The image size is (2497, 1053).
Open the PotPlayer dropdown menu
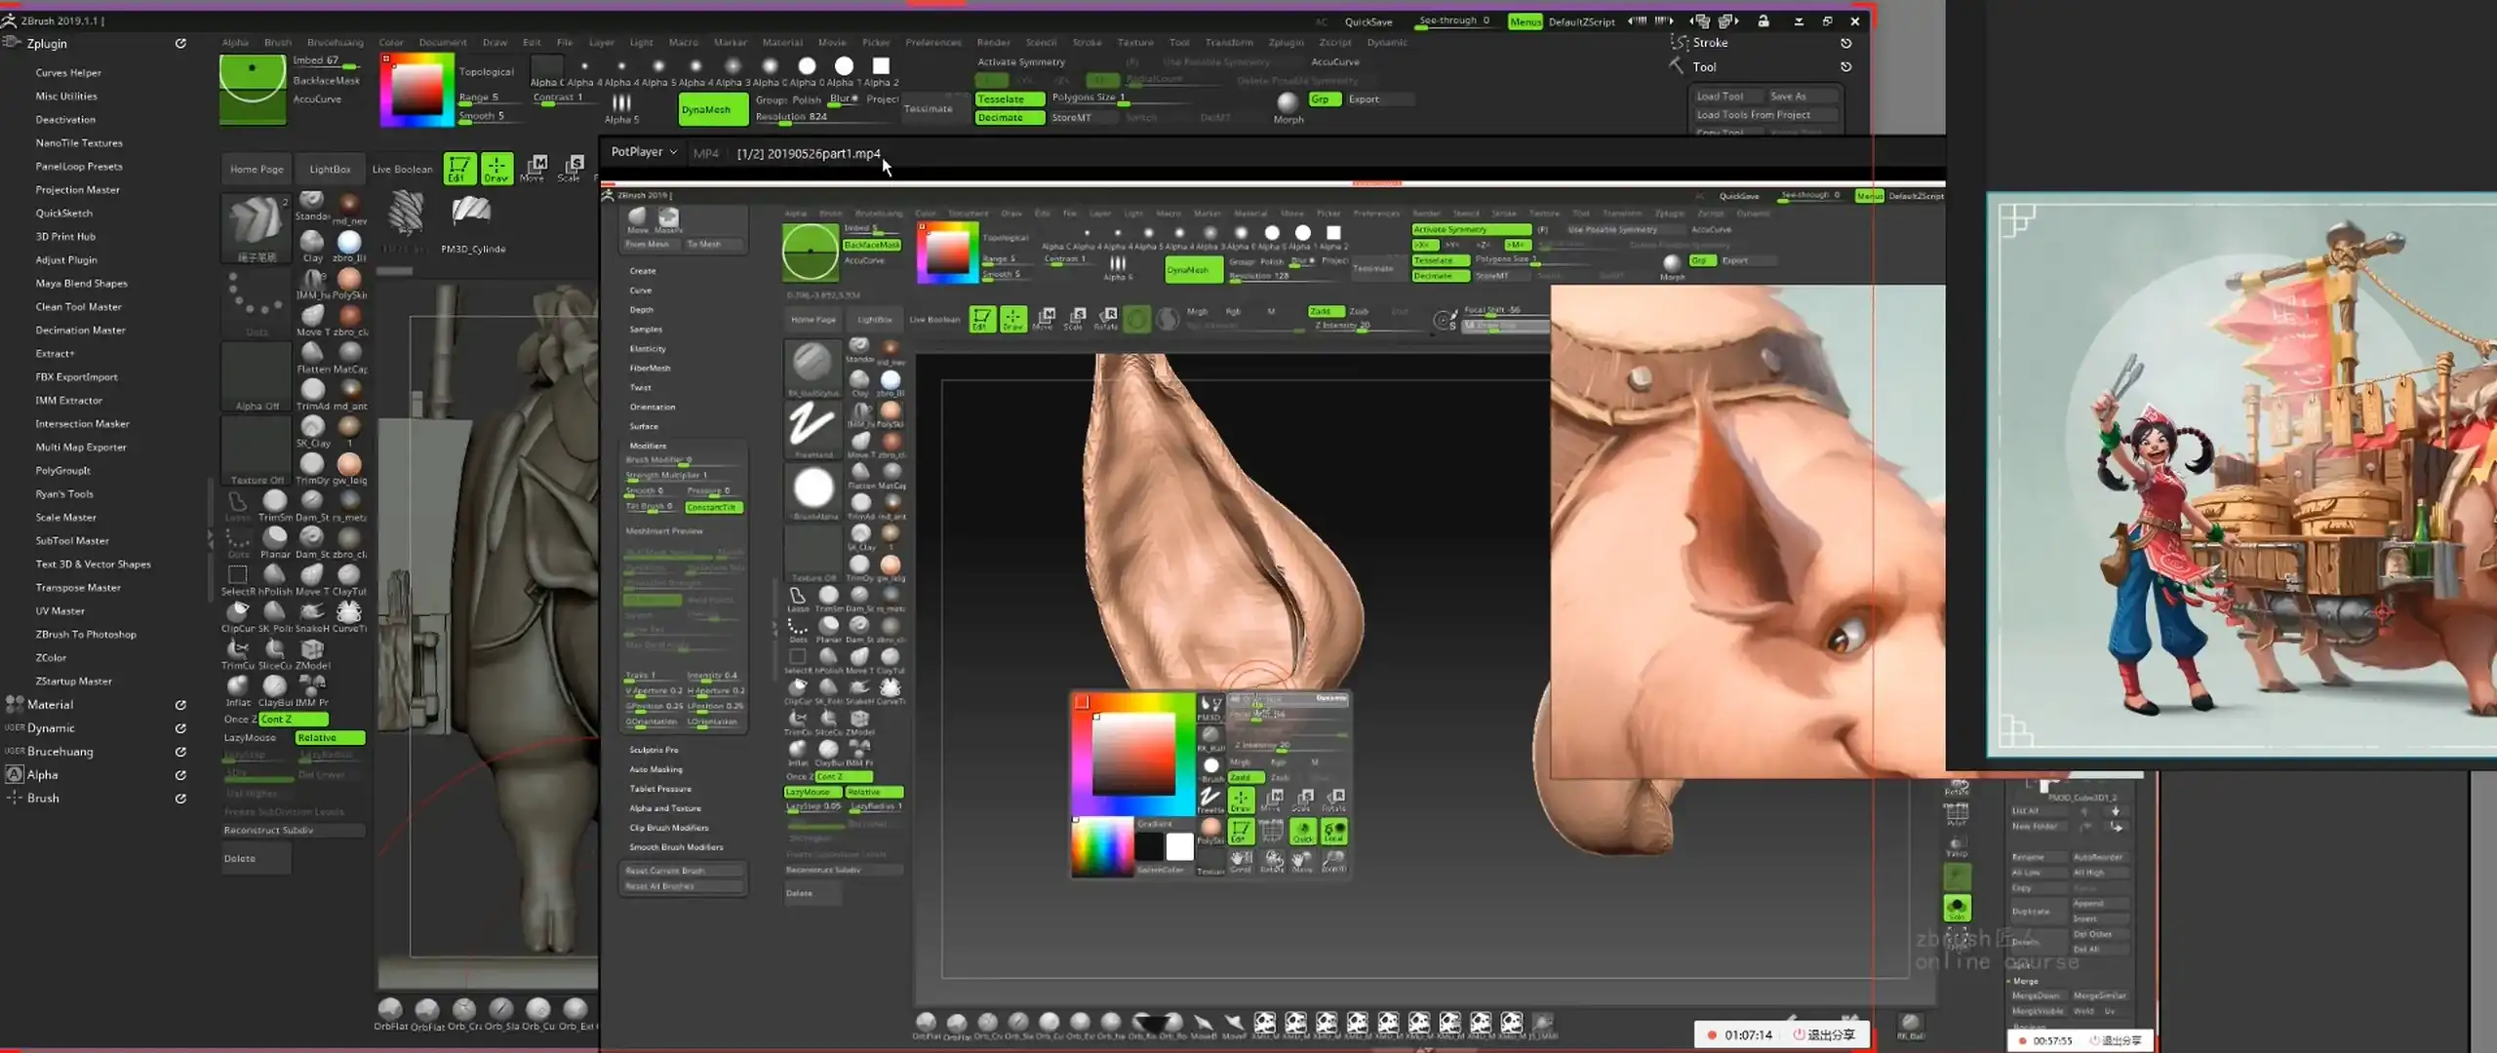pos(644,152)
